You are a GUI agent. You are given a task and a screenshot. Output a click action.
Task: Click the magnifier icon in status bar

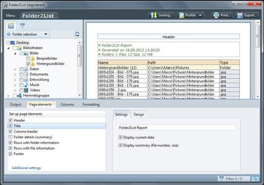(255, 178)
